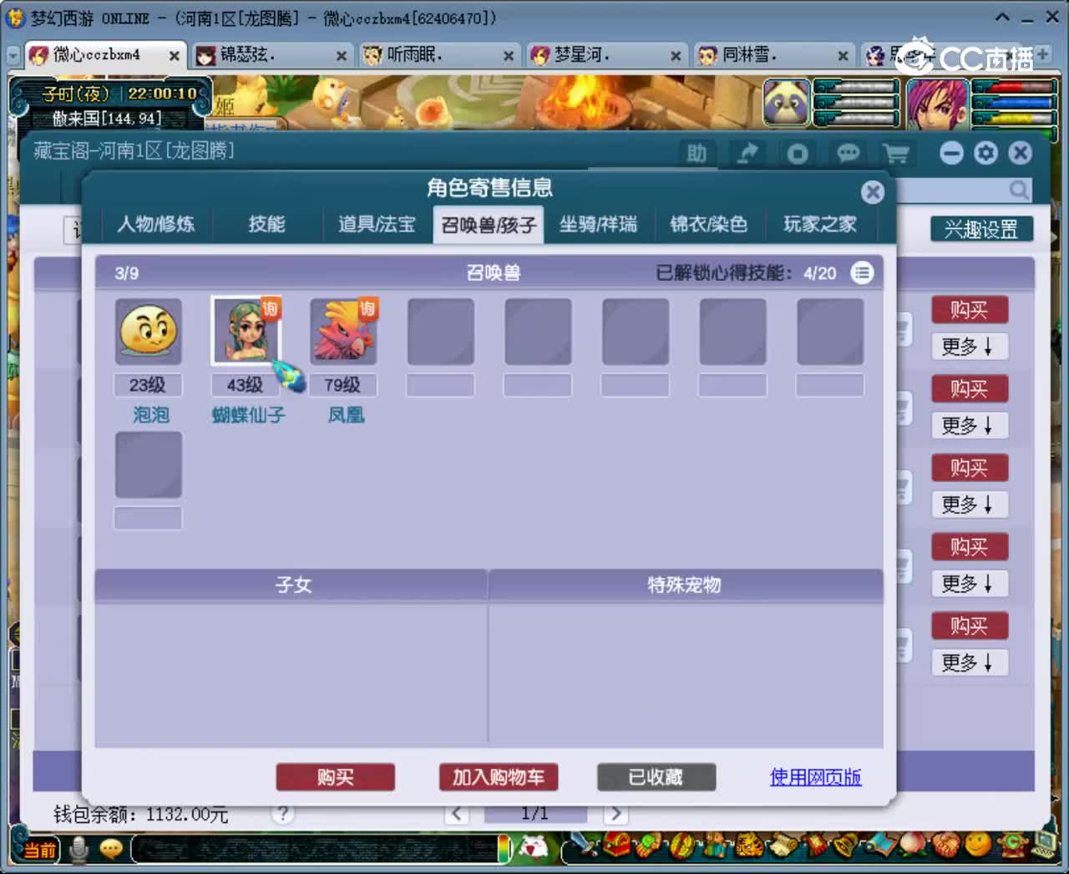Click the red health bar beside character avatar
The width and height of the screenshot is (1069, 874).
pyautogui.click(x=1013, y=87)
